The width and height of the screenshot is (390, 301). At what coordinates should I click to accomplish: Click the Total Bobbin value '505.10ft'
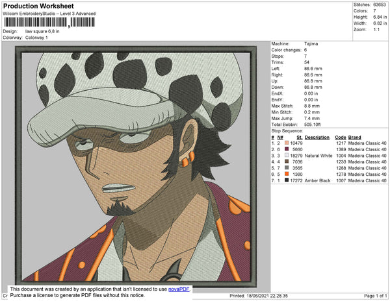(x=312, y=125)
